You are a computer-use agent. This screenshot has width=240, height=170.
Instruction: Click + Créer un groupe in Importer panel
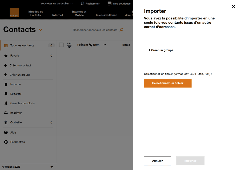pyautogui.click(x=161, y=50)
